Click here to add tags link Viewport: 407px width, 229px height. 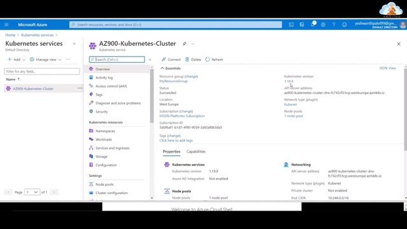point(176,141)
